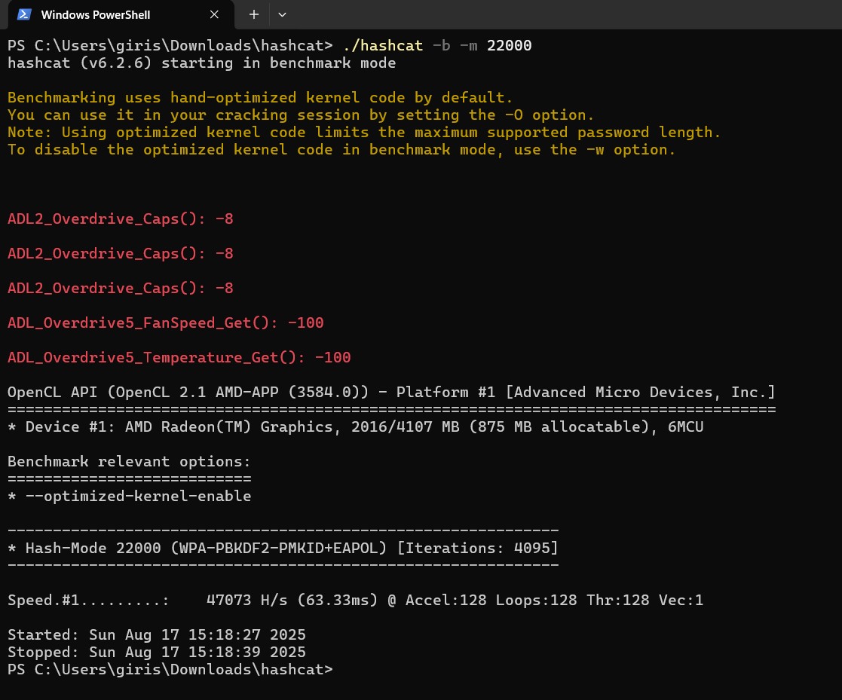
Task: Select the Windows PowerShell tab
Action: click(x=106, y=14)
